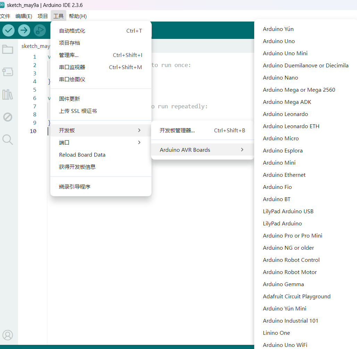
Task: Open the 编辑(E) menu
Action: point(24,16)
